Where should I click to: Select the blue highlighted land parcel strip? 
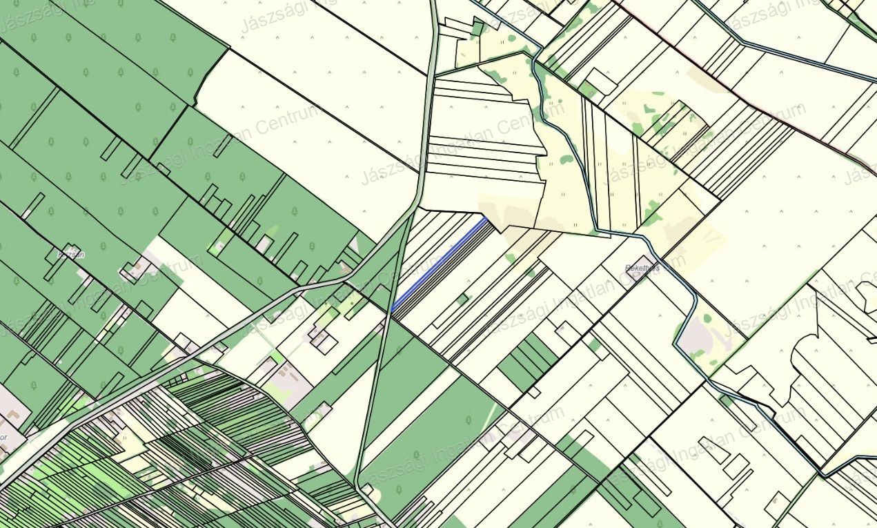pos(440,264)
